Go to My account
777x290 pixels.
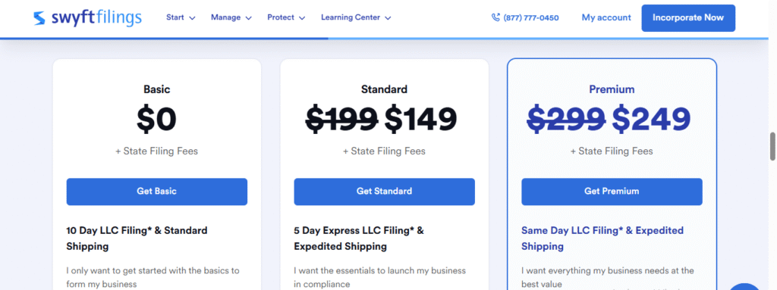point(606,18)
